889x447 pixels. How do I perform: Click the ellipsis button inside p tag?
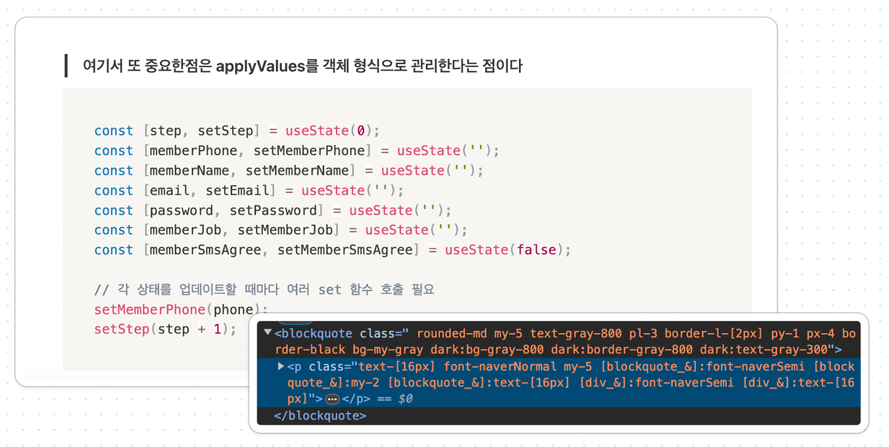[332, 399]
